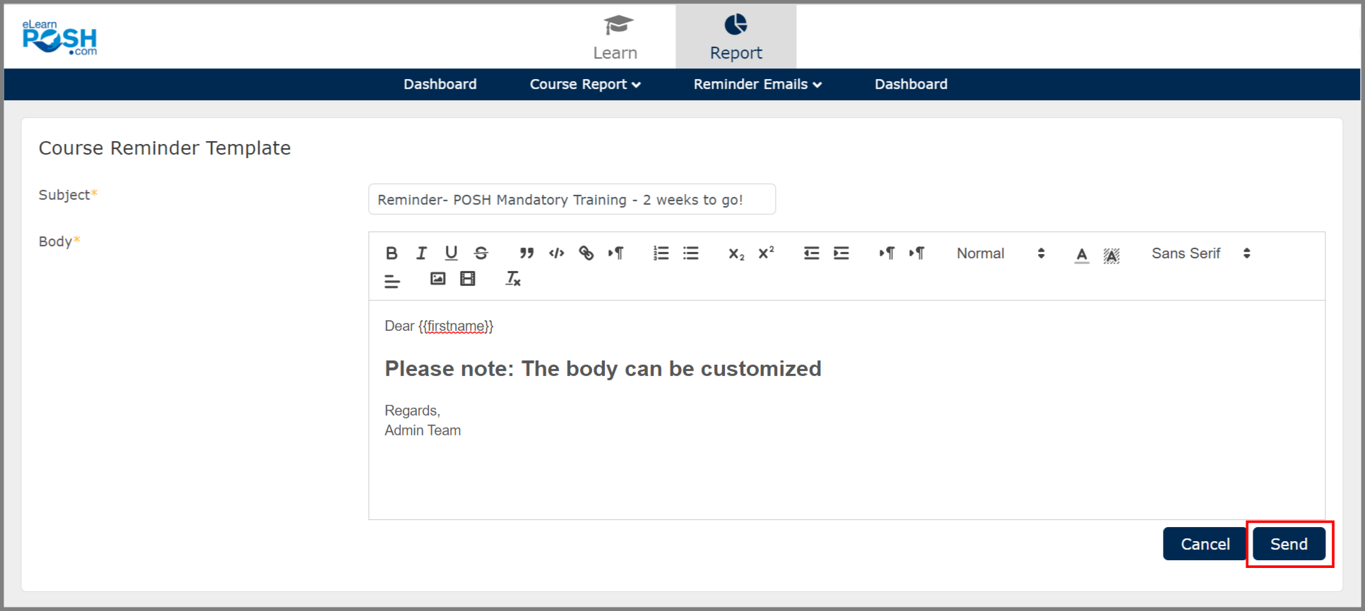Clear text formatting
Screen dimensions: 1365x611
[x=513, y=279]
